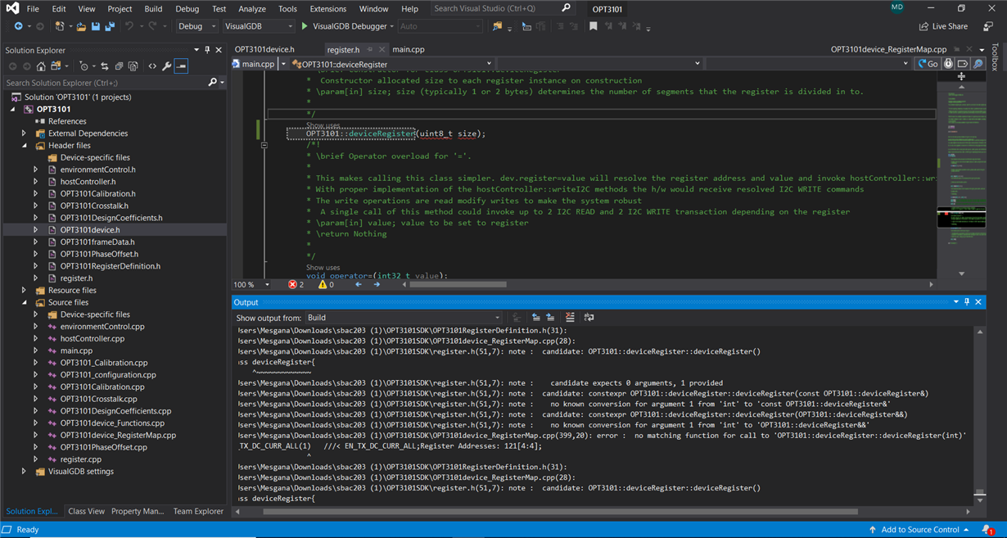Click the Home icon in Solution Explorer
Image resolution: width=1007 pixels, height=538 pixels.
(x=41, y=66)
